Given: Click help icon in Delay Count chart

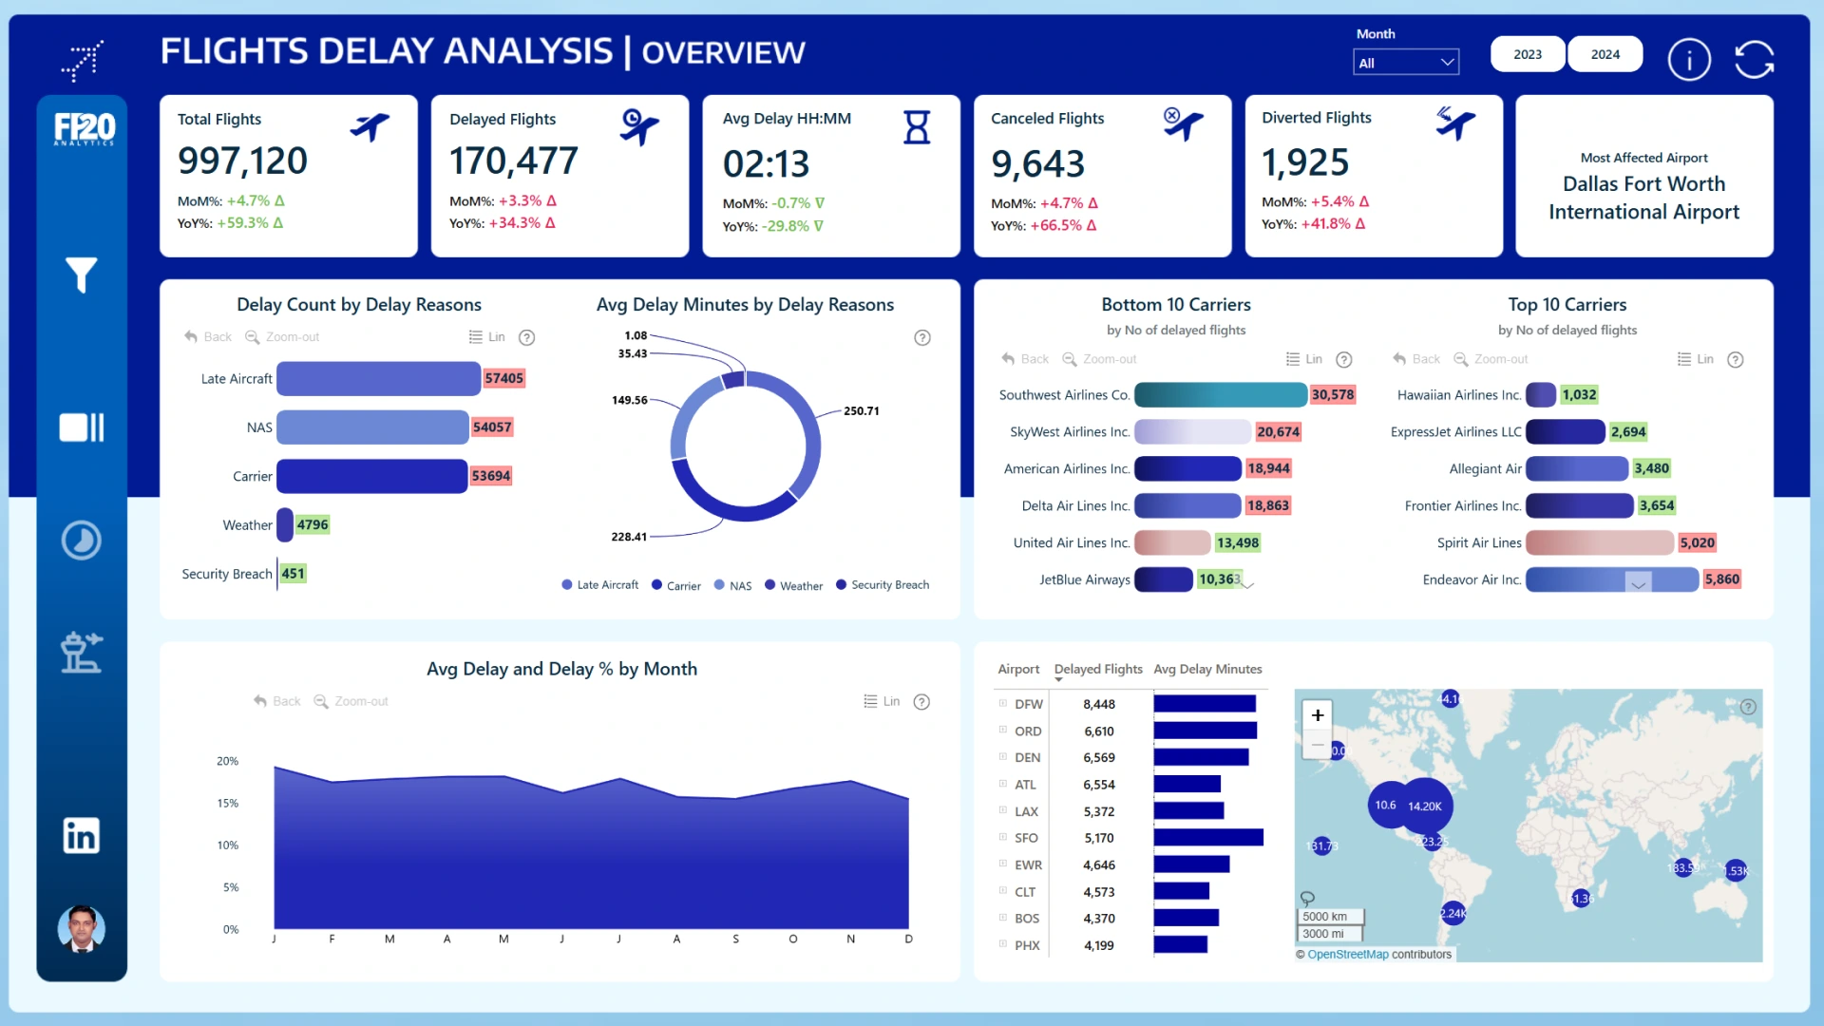Looking at the screenshot, I should coord(527,337).
